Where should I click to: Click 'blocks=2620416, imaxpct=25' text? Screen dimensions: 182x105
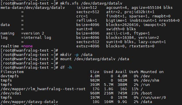click(136, 25)
